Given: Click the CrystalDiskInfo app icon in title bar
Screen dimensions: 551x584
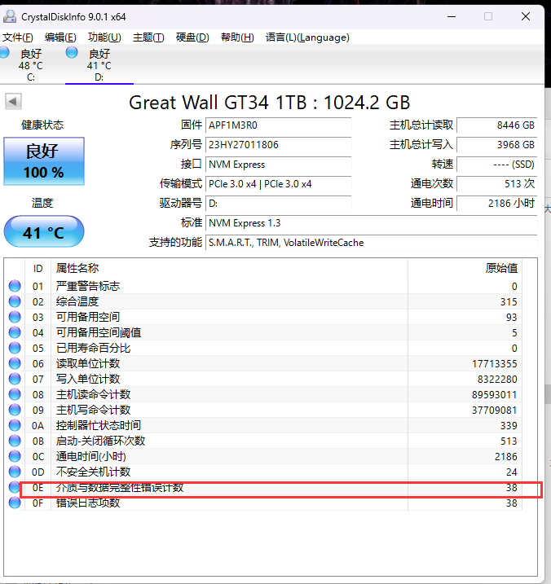Looking at the screenshot, I should (x=10, y=16).
